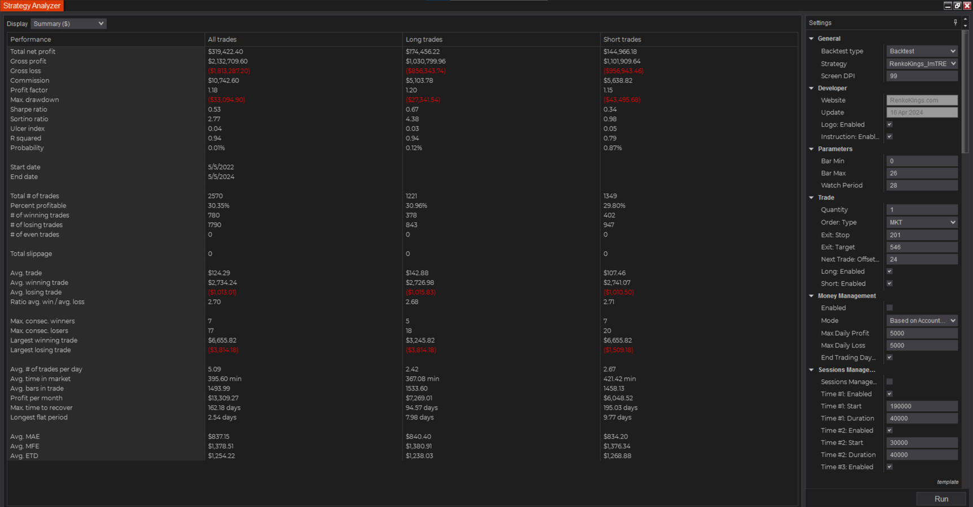This screenshot has width=973, height=507.
Task: Click the template link
Action: pyautogui.click(x=947, y=482)
